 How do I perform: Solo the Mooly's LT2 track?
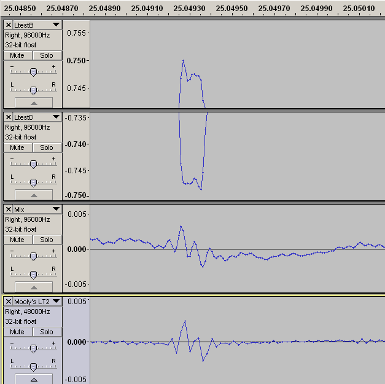(47, 332)
